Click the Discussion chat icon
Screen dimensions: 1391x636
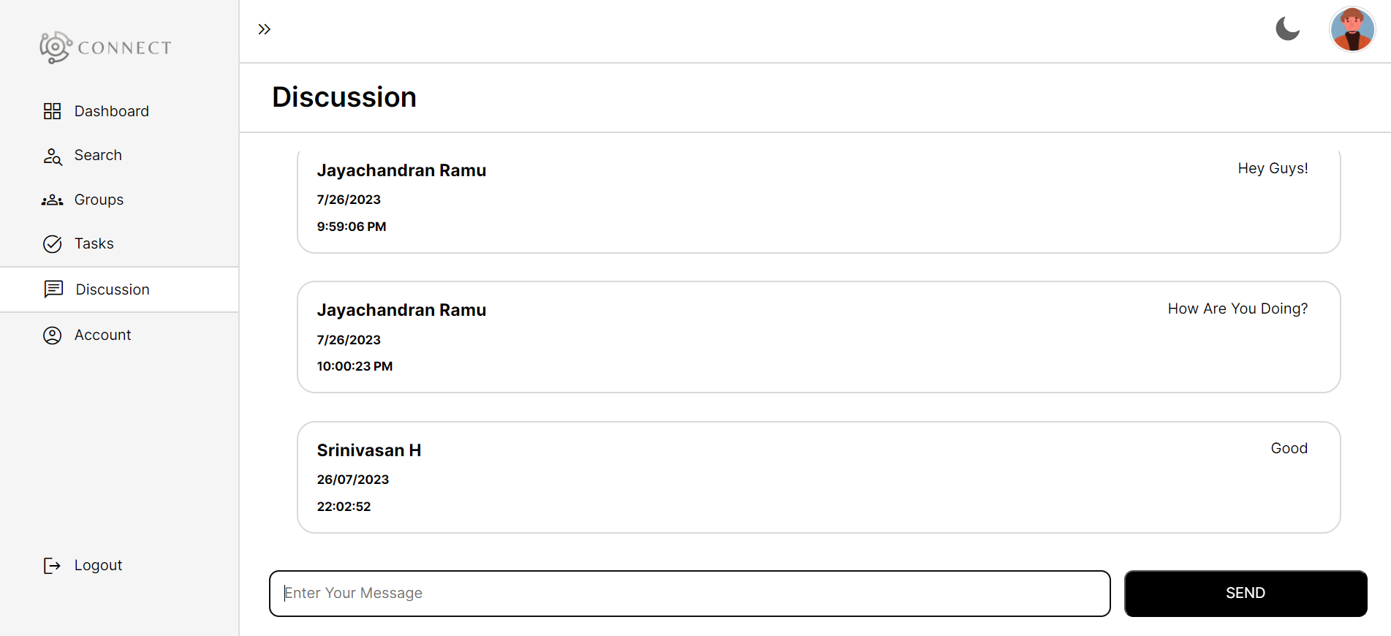point(53,289)
